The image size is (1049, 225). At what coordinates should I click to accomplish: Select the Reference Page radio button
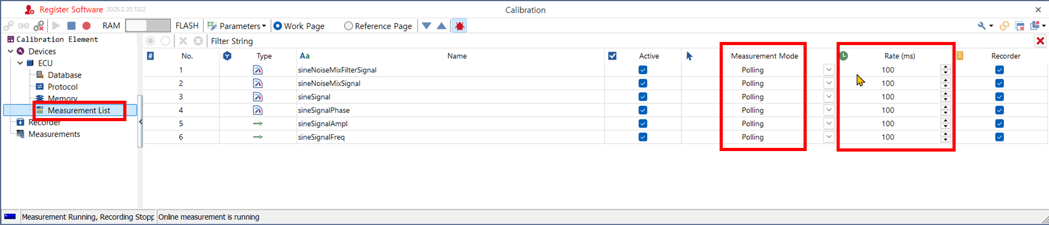click(378, 26)
